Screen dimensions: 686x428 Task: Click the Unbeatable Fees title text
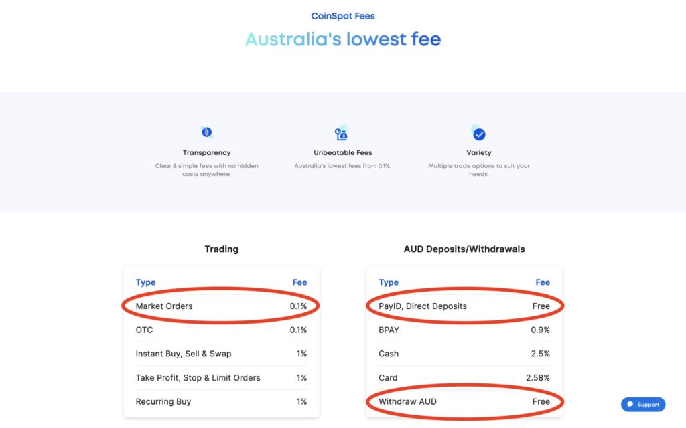click(x=342, y=153)
